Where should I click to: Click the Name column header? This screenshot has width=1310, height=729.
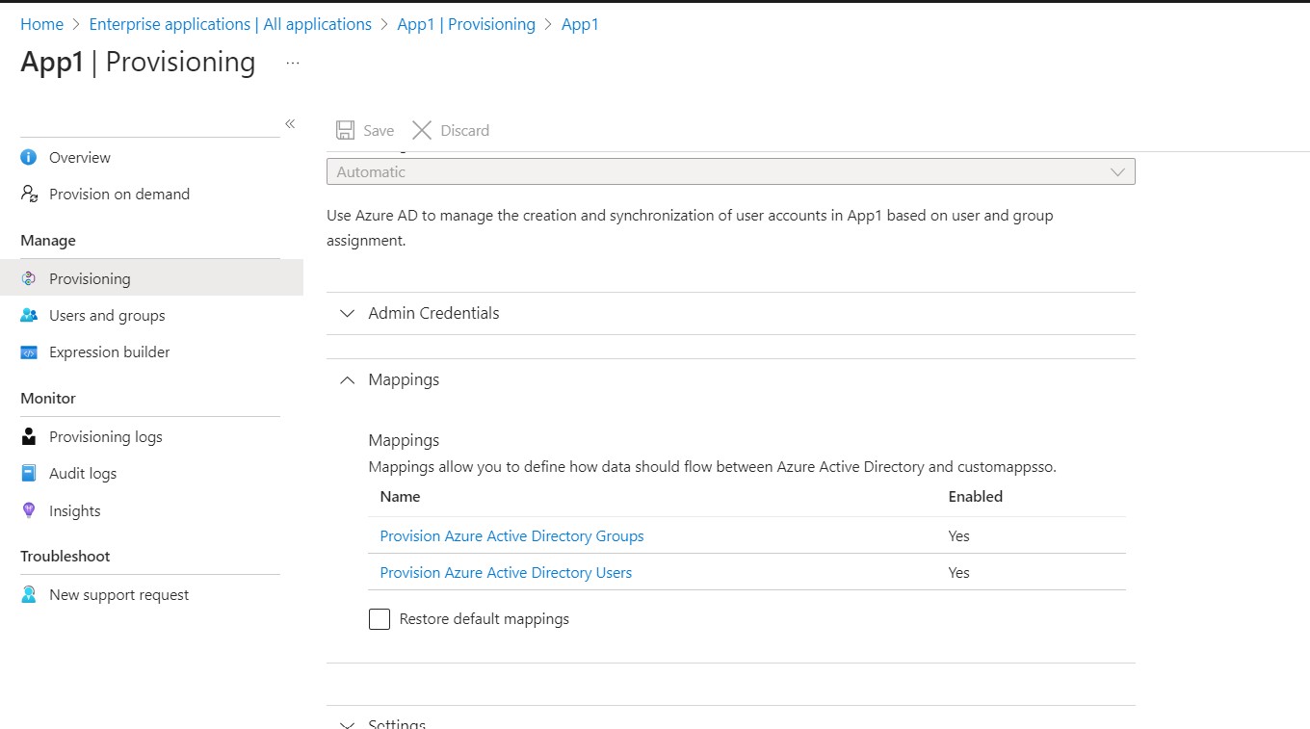(x=400, y=497)
